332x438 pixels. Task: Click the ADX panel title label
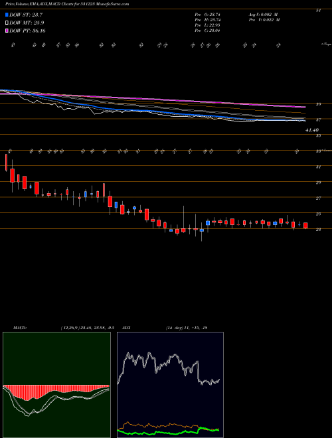click(x=126, y=328)
